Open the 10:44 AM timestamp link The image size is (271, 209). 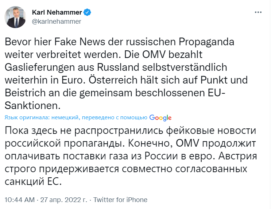click(20, 200)
